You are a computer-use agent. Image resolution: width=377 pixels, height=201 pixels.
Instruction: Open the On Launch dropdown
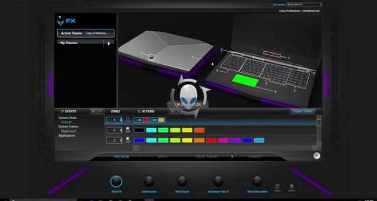(x=305, y=5)
